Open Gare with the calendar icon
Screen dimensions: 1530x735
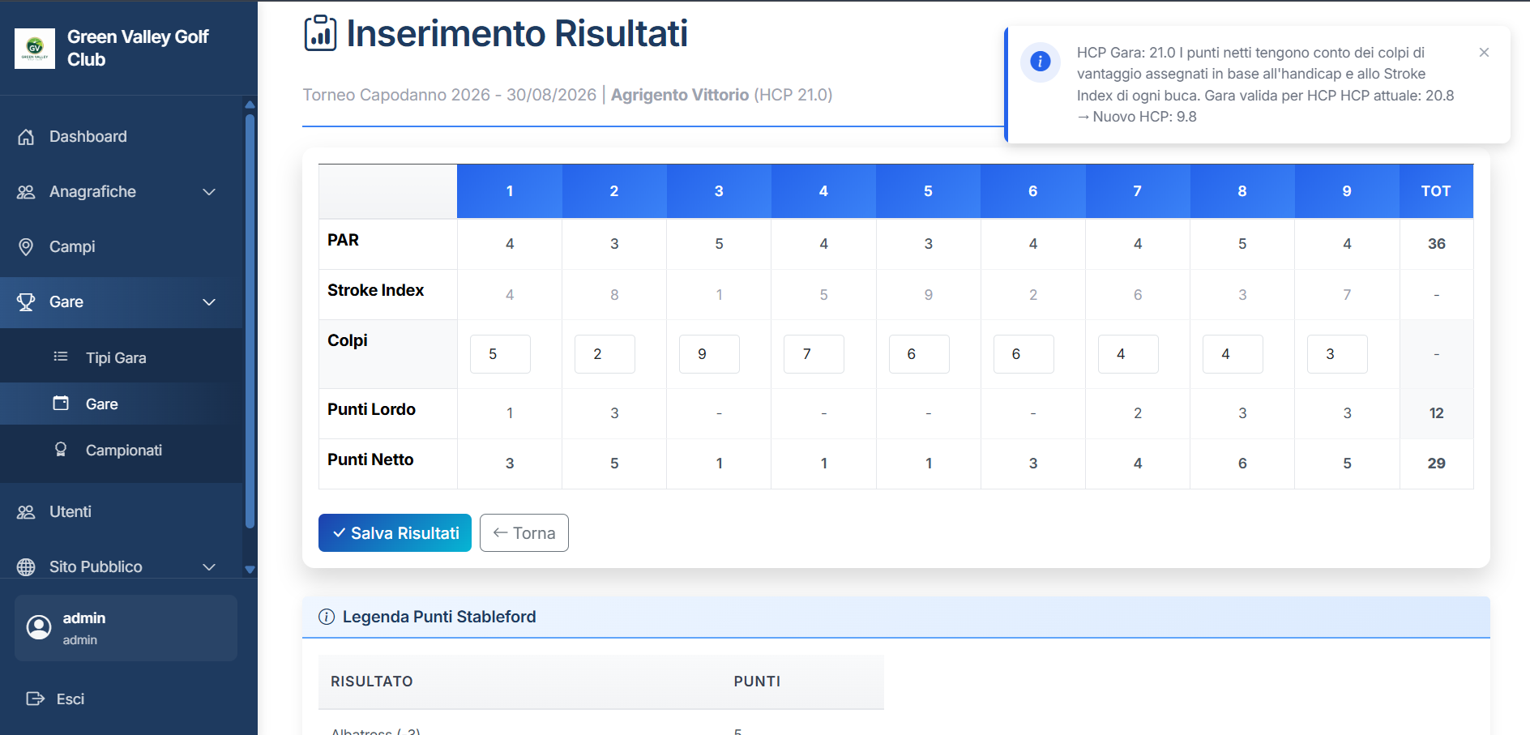coord(61,403)
